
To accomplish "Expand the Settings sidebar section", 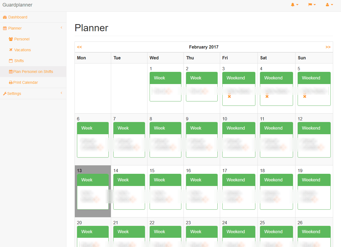I will coord(62,93).
